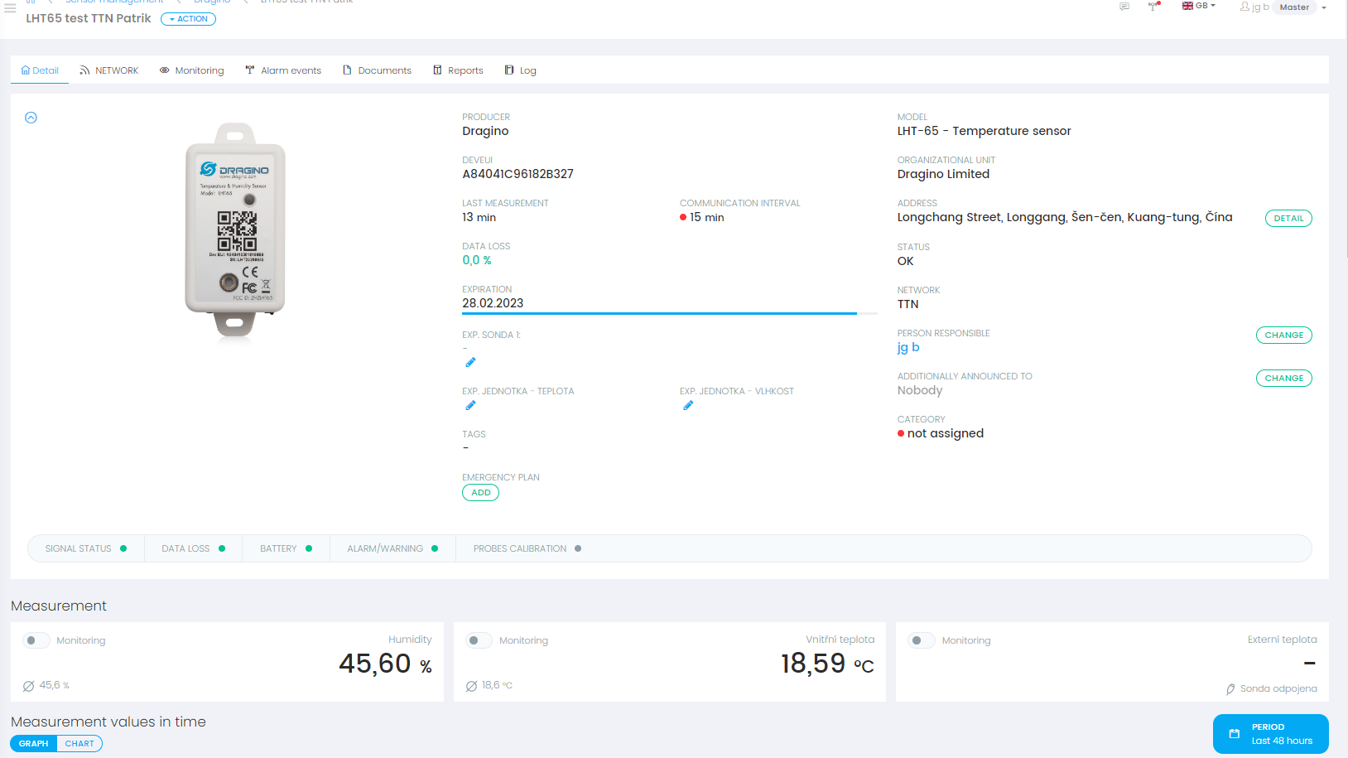The height and width of the screenshot is (758, 1348).
Task: Click the Dragino Limited organizational unit
Action: pos(943,174)
